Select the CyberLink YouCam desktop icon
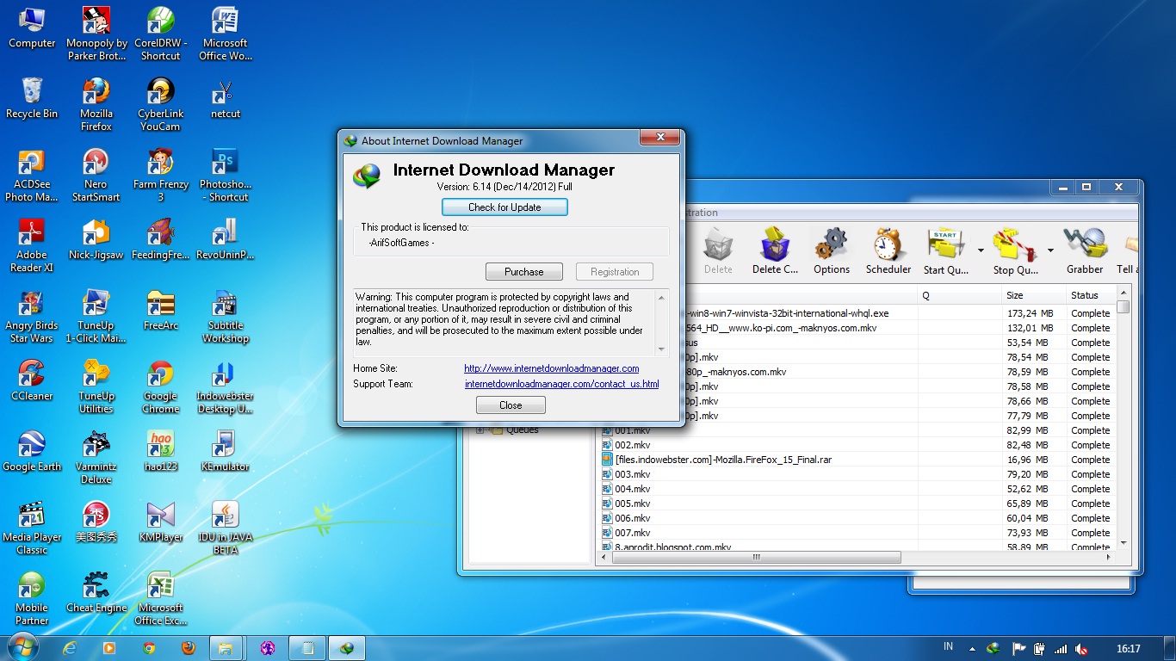 tap(161, 104)
